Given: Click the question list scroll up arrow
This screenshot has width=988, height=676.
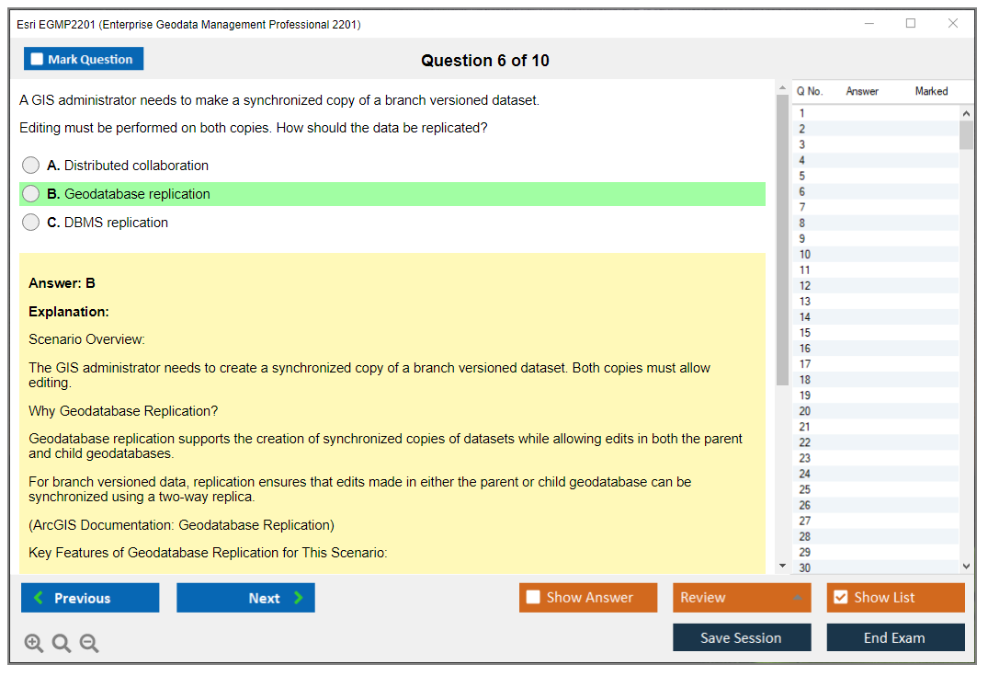Looking at the screenshot, I should (966, 113).
